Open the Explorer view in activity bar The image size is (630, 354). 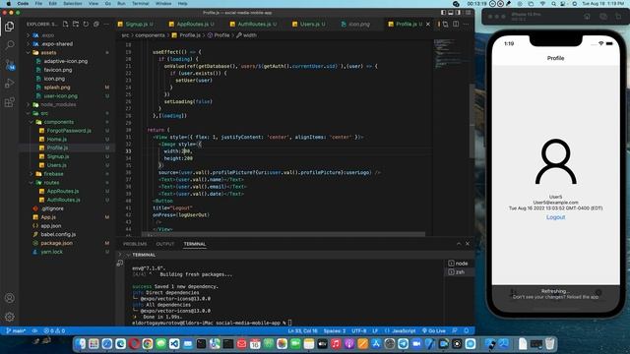point(9,27)
